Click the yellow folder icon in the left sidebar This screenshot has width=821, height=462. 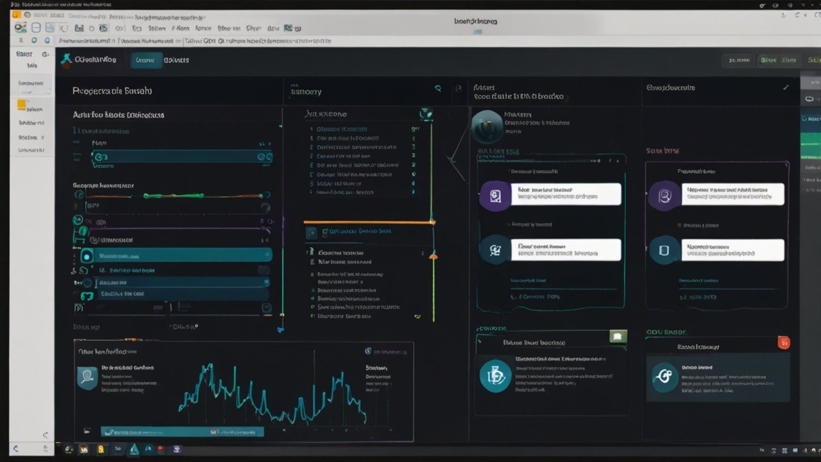coord(22,105)
